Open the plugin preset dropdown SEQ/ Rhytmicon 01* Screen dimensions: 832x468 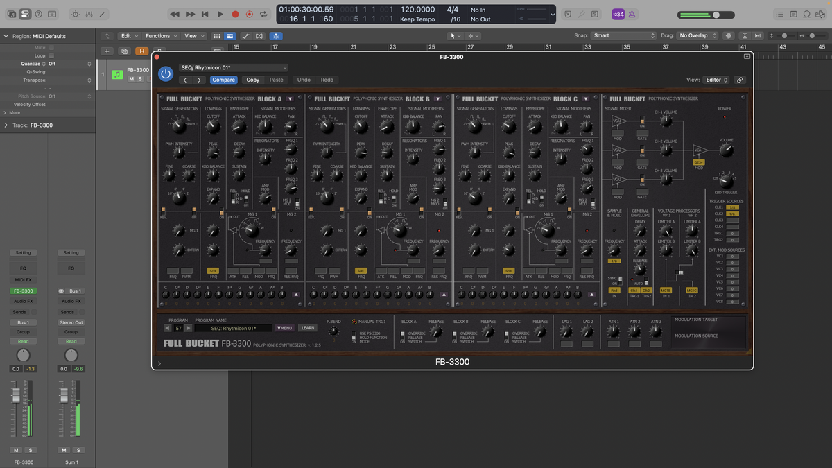coord(233,68)
